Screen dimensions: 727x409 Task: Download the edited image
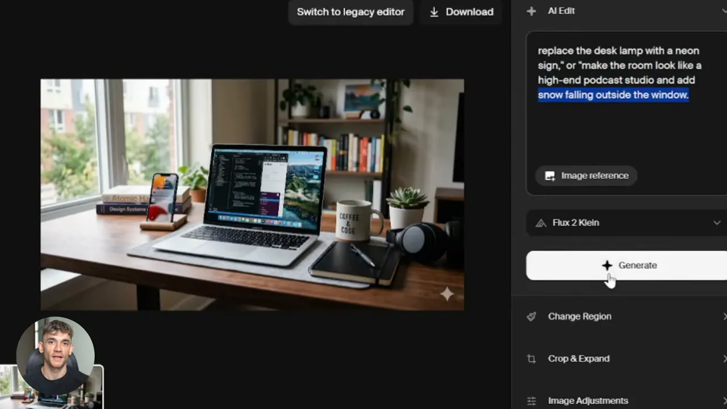(461, 12)
